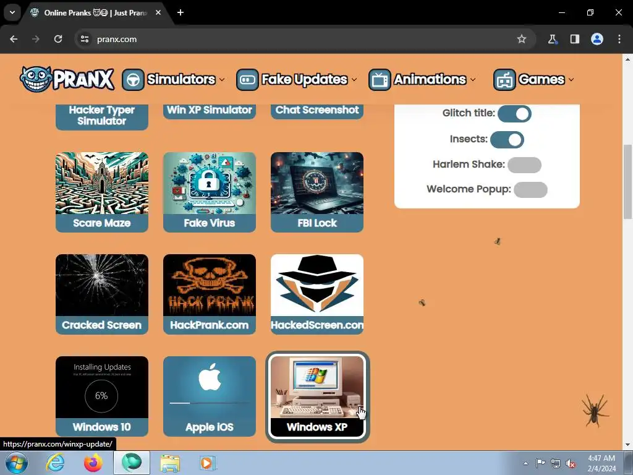The image size is (633, 475).
Task: Click the page vertical scrollbar thumb
Action: coord(627,182)
